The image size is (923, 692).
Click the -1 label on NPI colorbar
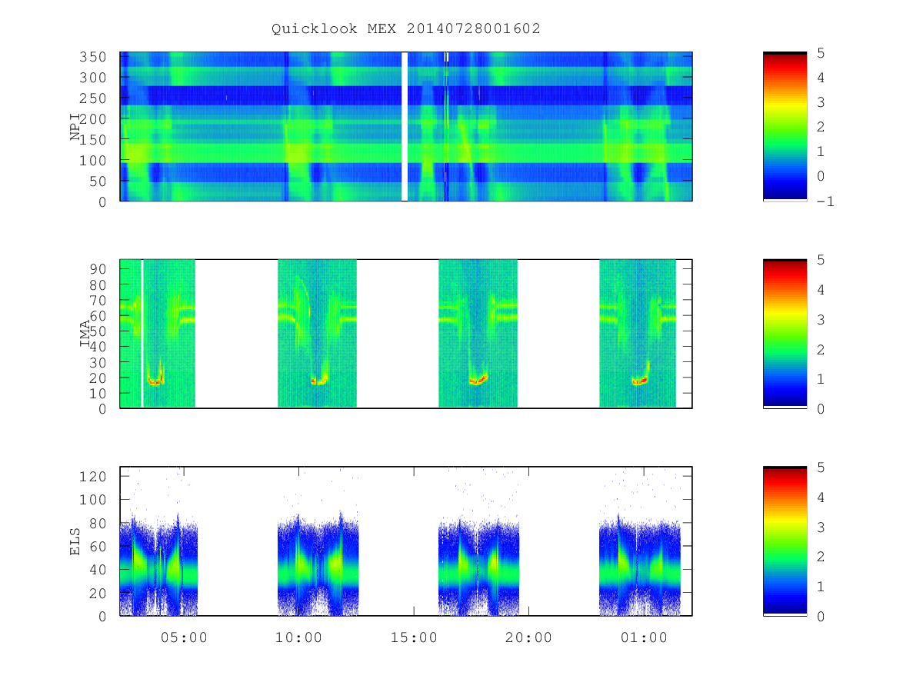click(826, 201)
